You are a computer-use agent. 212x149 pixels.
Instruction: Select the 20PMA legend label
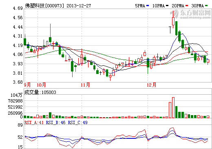coord(178,6)
